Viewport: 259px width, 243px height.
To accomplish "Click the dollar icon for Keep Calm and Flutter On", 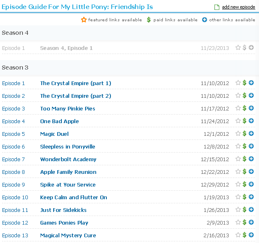I will click(244, 197).
